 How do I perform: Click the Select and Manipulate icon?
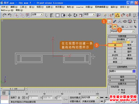105,15
